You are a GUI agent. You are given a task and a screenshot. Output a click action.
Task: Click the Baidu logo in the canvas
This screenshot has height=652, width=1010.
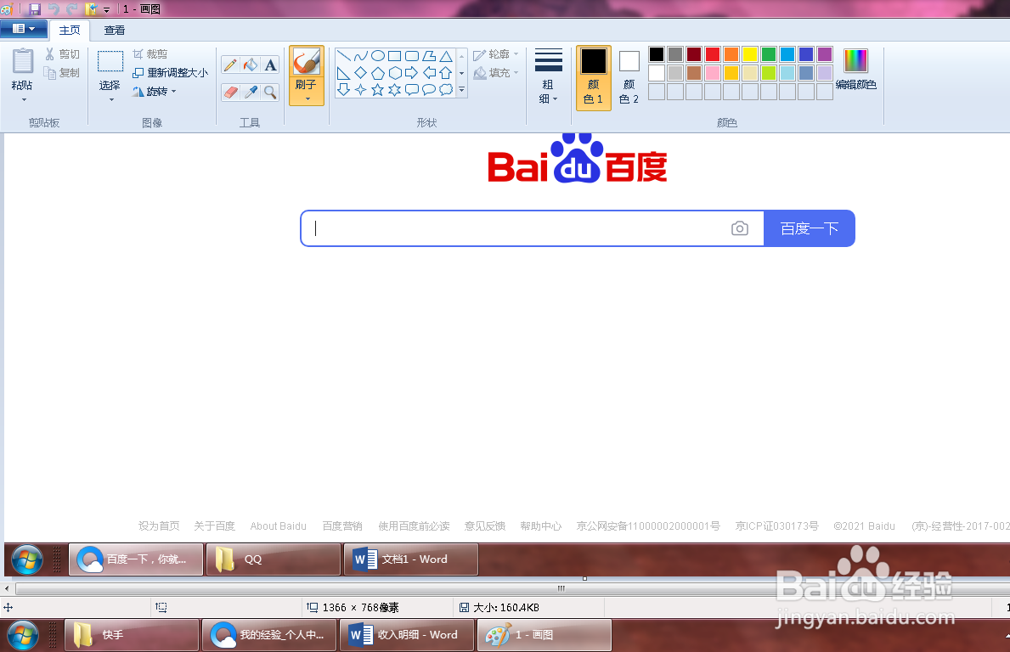tap(577, 159)
